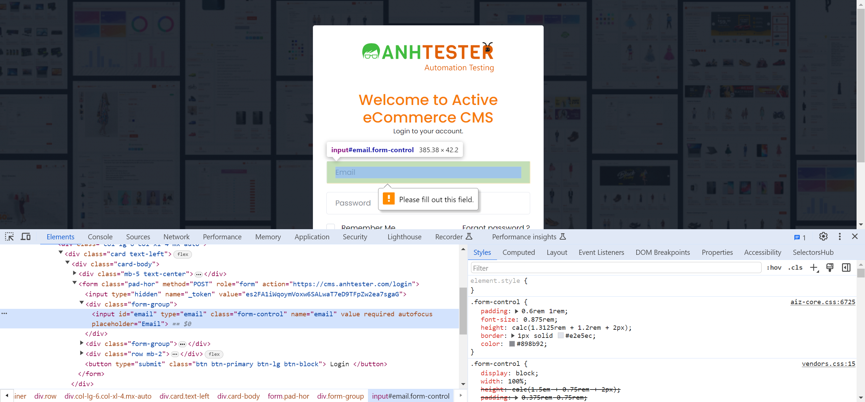Screen dimensions: 865x402
Task: Open color picker for #e2e5ec border swatch
Action: pos(561,336)
